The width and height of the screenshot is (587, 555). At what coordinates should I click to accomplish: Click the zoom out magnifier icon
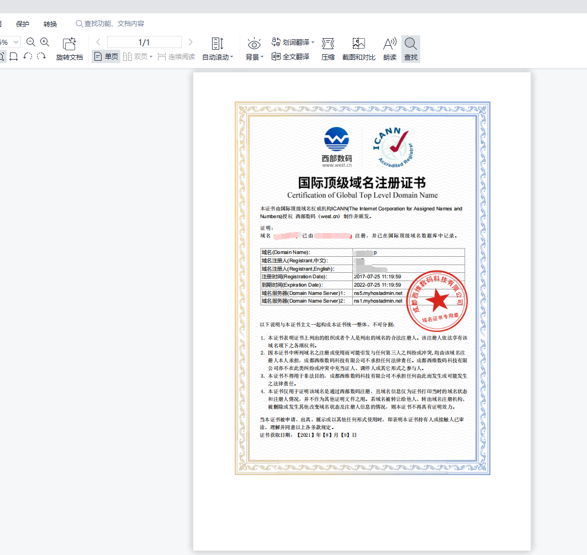coord(31,42)
